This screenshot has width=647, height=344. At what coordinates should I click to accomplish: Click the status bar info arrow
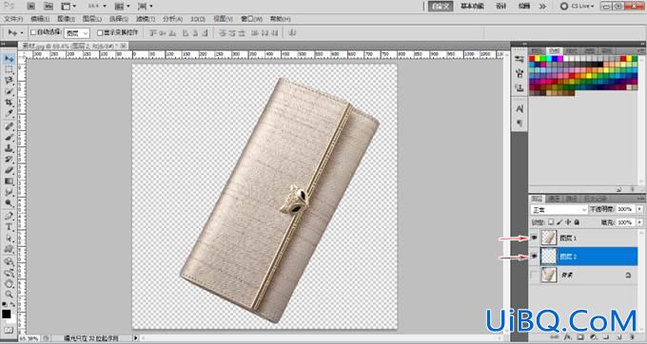(135, 338)
